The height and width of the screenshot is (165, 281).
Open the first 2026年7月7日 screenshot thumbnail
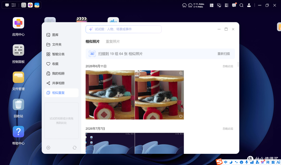pyautogui.click(x=110, y=143)
